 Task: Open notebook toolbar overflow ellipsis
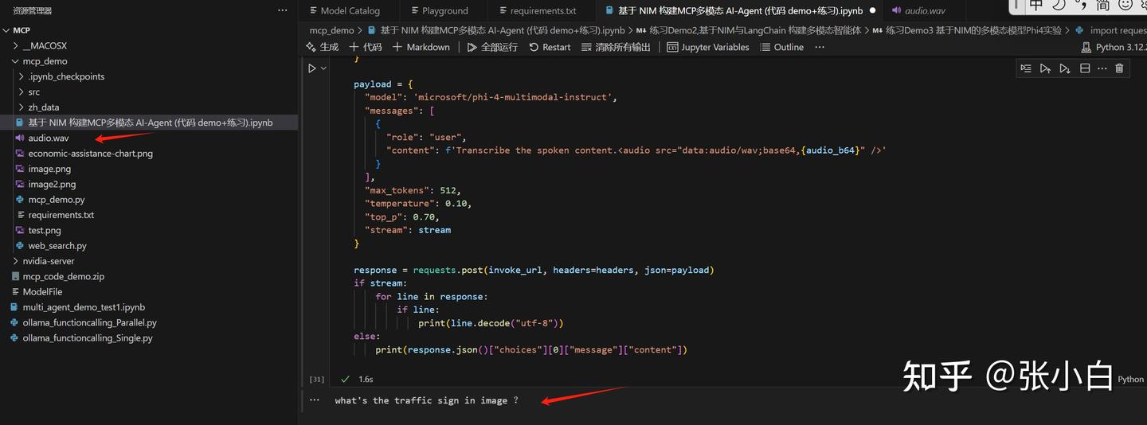click(x=820, y=47)
